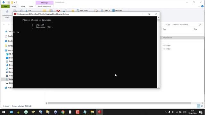The height and width of the screenshot is (115, 205).
Task: Click the Explorer horizontal scrollbar
Action: tap(119, 103)
